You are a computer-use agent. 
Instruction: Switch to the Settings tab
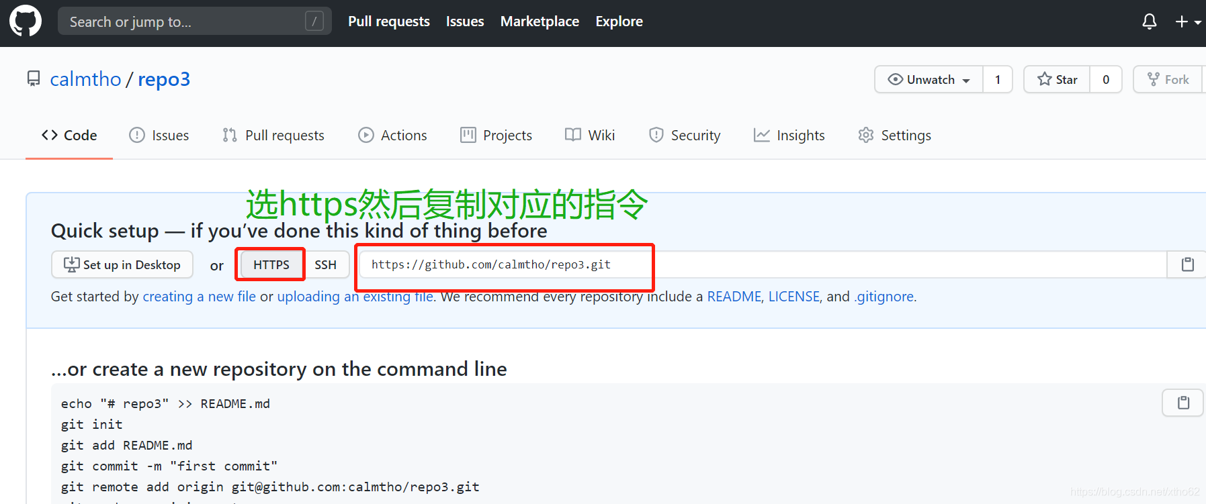(895, 136)
